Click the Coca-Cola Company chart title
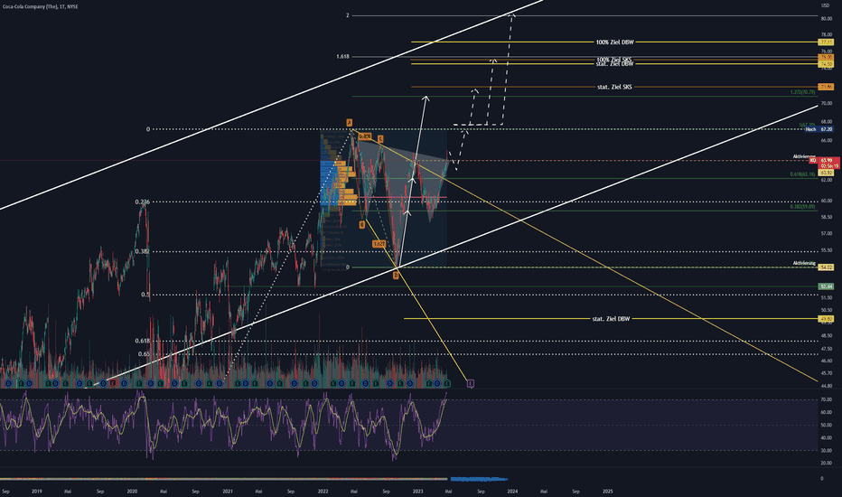Viewport: 842px width, 497px height. pos(41,6)
